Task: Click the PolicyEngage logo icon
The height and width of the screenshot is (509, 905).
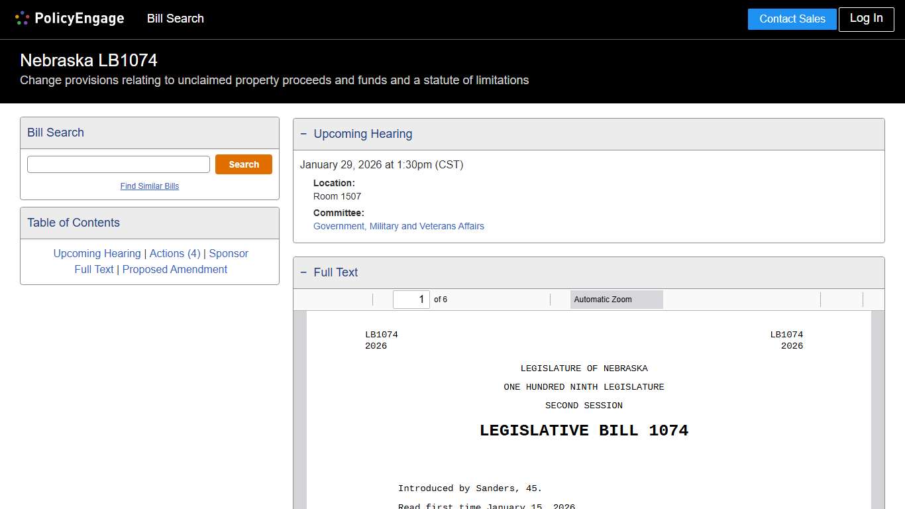Action: point(22,18)
